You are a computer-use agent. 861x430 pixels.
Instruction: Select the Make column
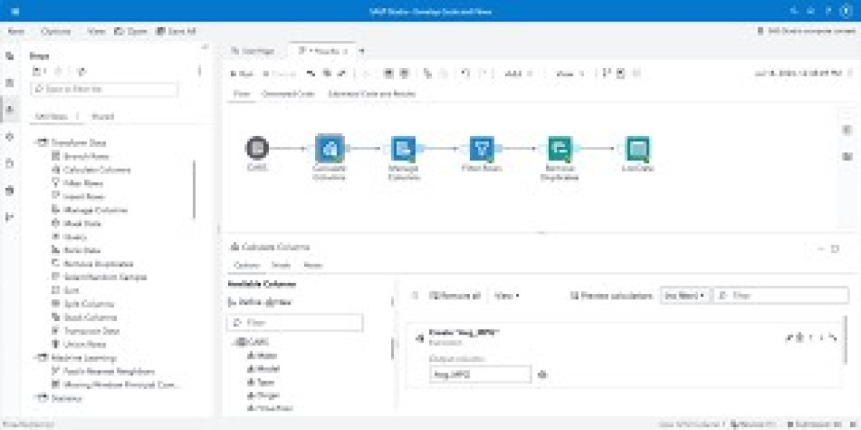pos(262,355)
